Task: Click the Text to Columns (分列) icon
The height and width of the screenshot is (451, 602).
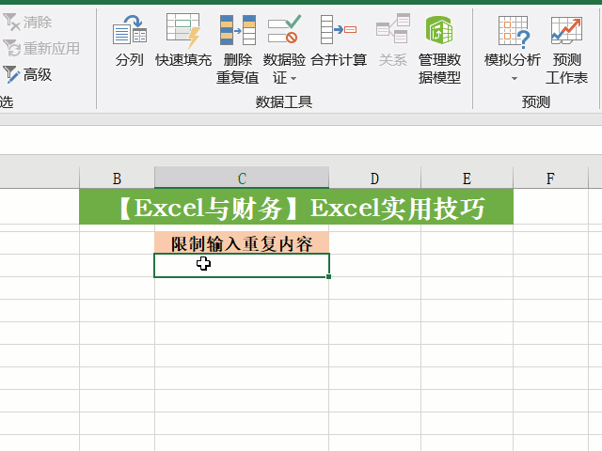Action: click(x=130, y=29)
